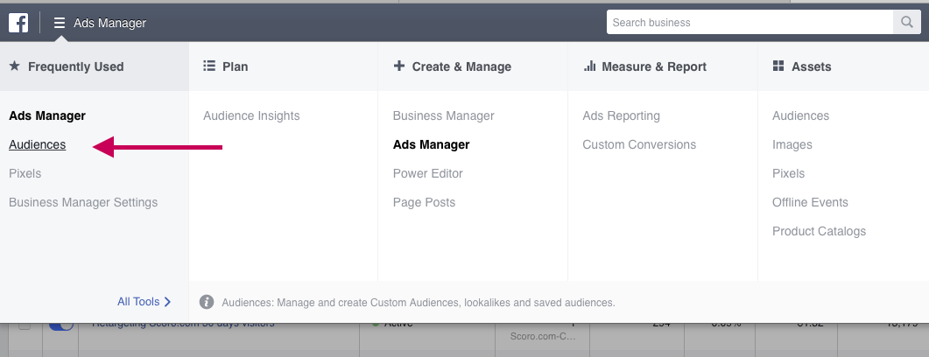The height and width of the screenshot is (357, 929).
Task: Click the search magnifier button
Action: point(906,23)
